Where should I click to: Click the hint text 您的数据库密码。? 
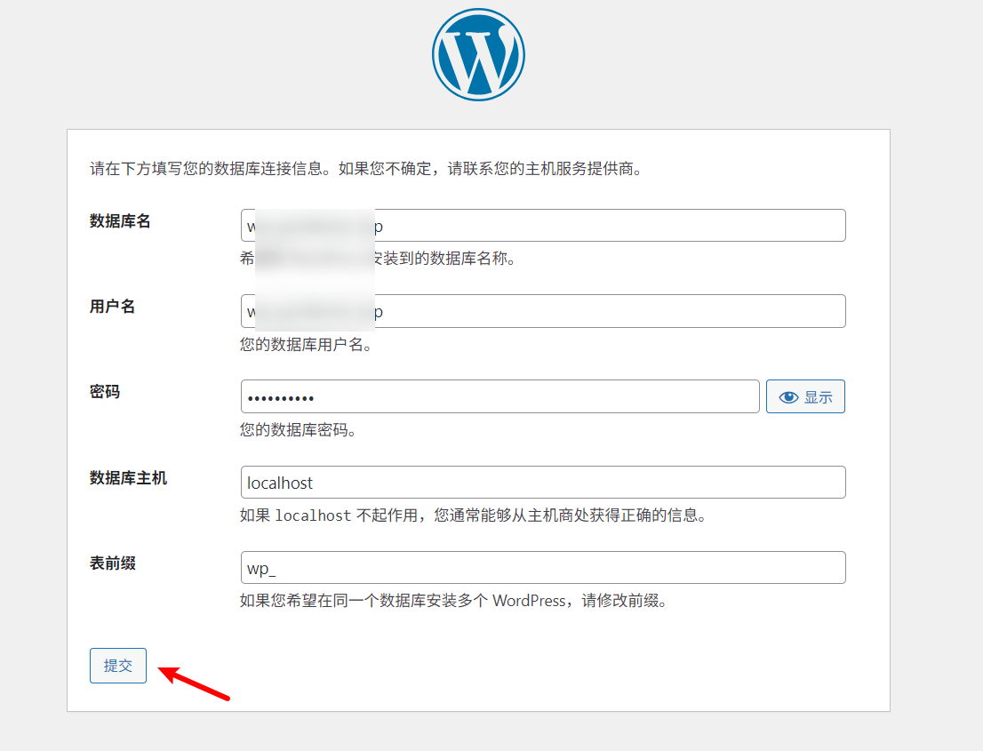[x=299, y=429]
